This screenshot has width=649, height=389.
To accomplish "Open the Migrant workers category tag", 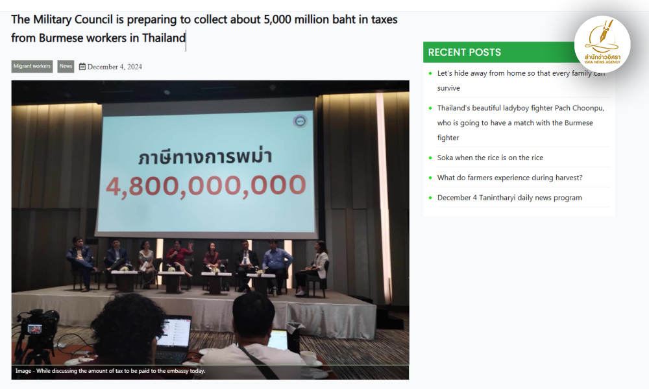I will coord(32,66).
